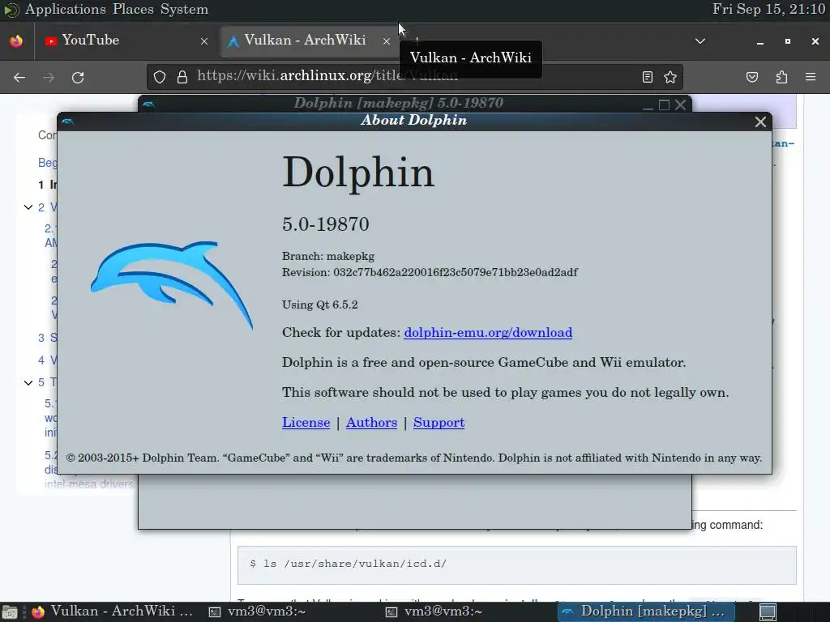
Task: Visit dolphin-emu.org/download link
Action: coord(487,332)
